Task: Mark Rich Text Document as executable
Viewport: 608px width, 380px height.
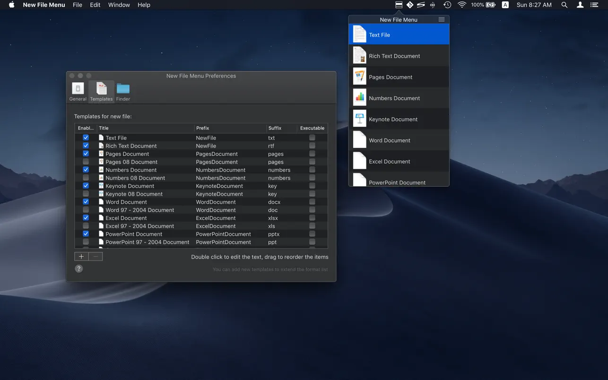Action: [312, 146]
